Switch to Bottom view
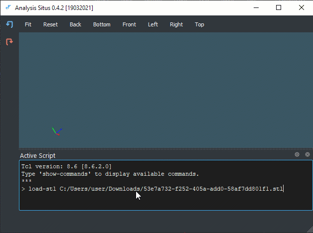The height and width of the screenshot is (233, 313). (x=102, y=24)
